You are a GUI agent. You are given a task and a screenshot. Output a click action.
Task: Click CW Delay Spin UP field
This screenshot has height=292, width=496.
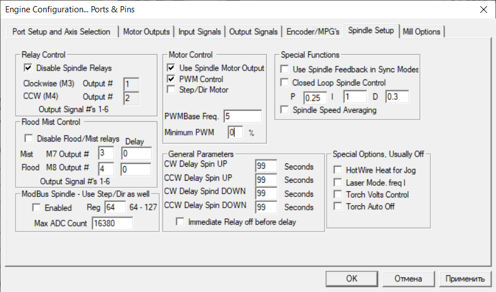pos(266,167)
